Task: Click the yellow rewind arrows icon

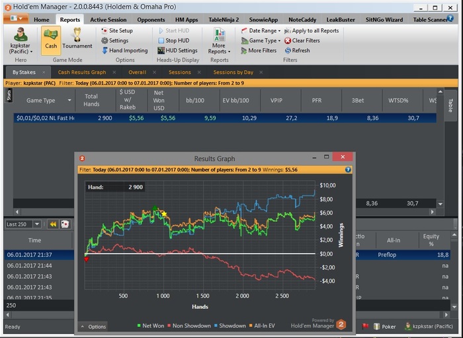Action: point(53,224)
